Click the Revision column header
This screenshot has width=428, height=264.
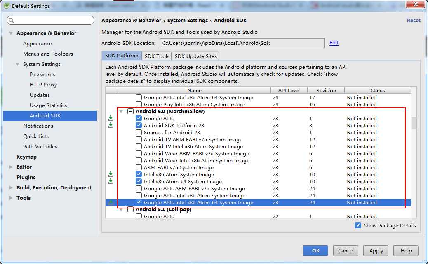(326, 90)
